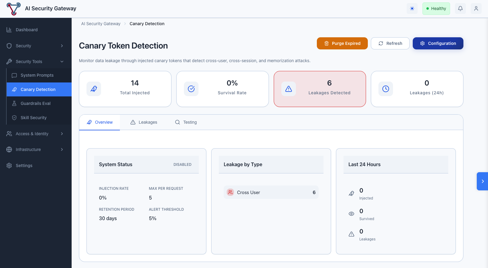The image size is (488, 268).
Task: Click the Settings gear icon in sidebar
Action: pos(9,166)
